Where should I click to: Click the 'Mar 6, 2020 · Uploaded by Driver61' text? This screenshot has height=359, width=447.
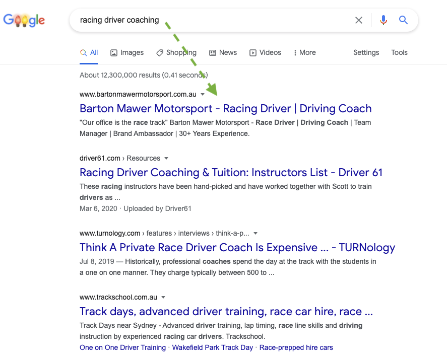[136, 208]
